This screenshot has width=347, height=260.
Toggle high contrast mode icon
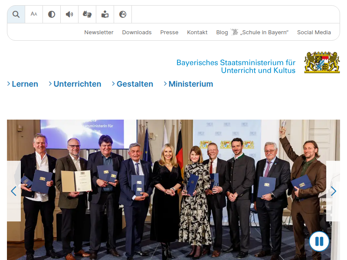point(52,14)
